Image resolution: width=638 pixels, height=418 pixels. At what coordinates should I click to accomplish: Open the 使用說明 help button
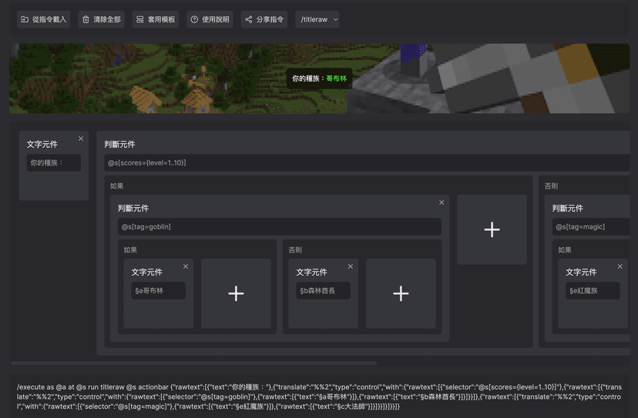(x=210, y=19)
